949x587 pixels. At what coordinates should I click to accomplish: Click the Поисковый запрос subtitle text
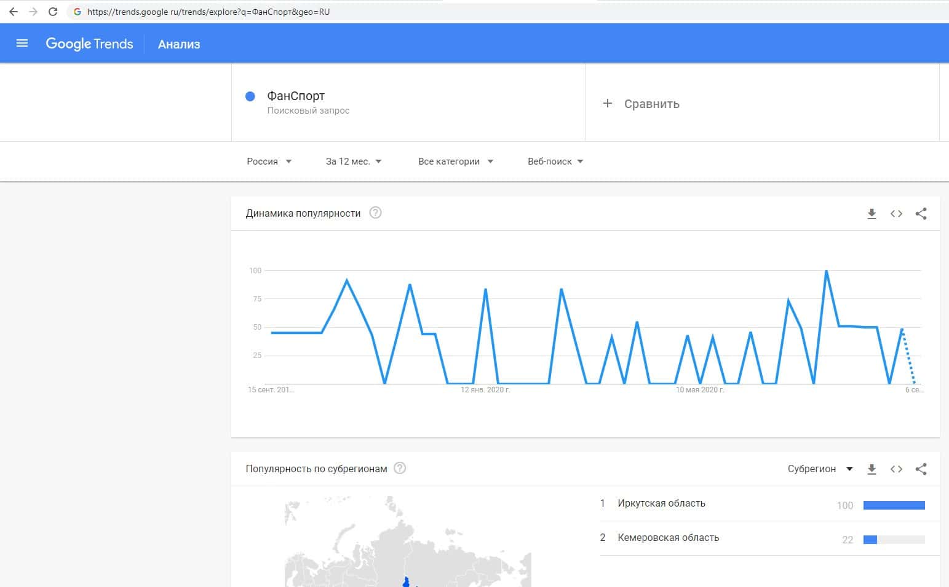click(x=308, y=111)
